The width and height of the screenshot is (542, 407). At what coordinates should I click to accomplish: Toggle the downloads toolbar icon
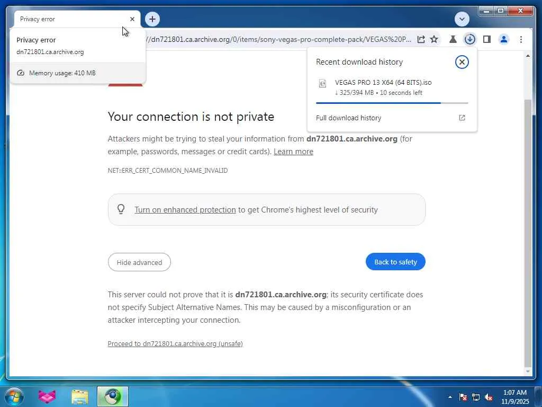(470, 39)
